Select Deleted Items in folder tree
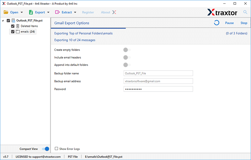The width and height of the screenshot is (251, 160). point(29,26)
